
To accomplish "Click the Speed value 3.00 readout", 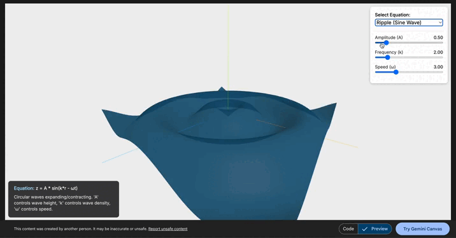I will tap(438, 67).
